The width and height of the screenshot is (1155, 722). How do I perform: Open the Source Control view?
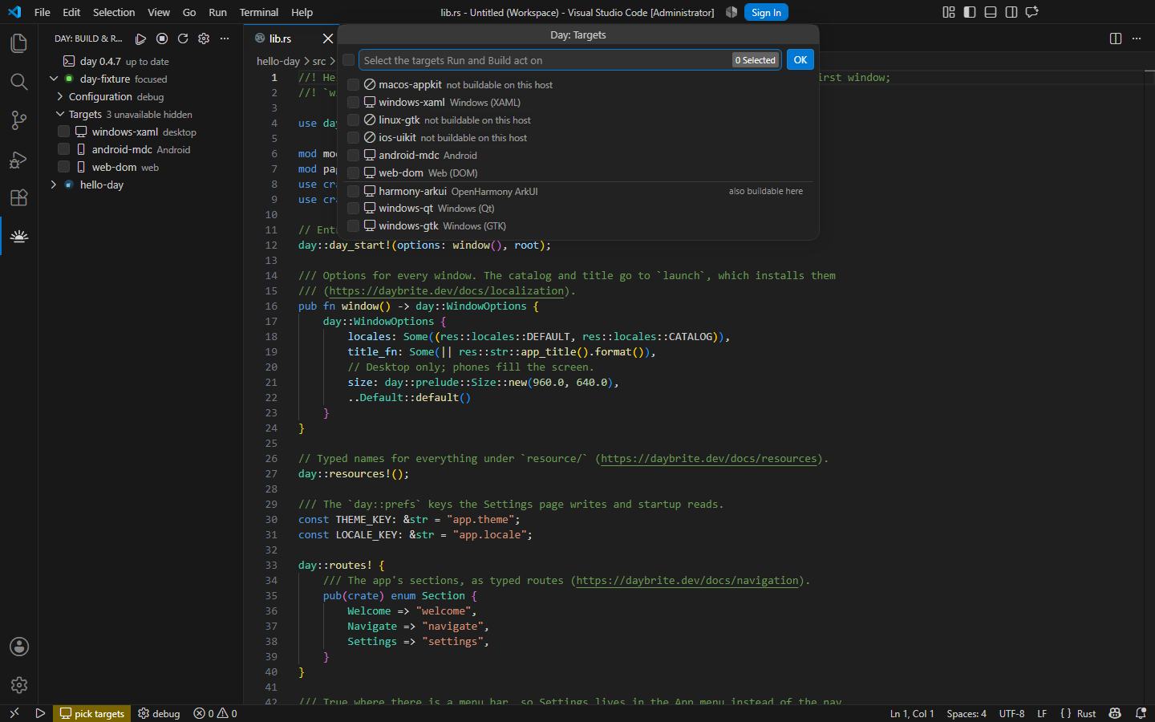19,120
